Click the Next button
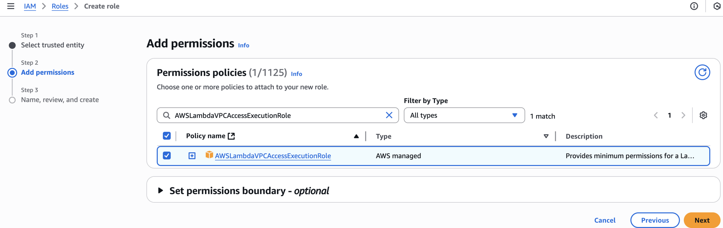Viewport: 723px width, 228px height. (702, 220)
